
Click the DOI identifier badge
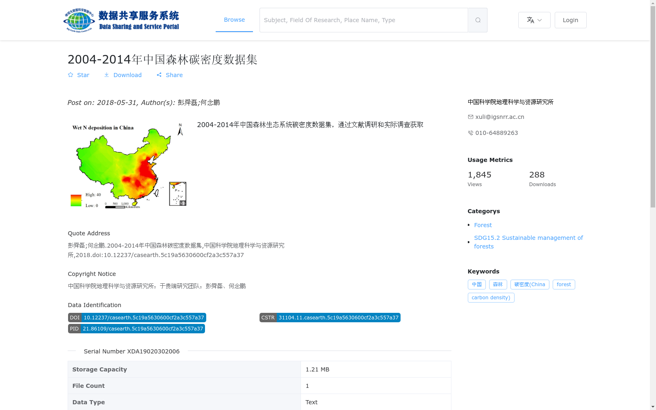(137, 318)
